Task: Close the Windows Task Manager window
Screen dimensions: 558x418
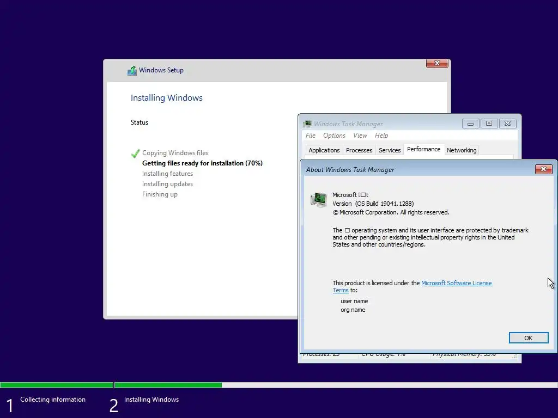Action: [x=507, y=124]
